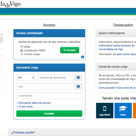Open the App Móvil tile
The image size is (136, 136).
point(105,111)
